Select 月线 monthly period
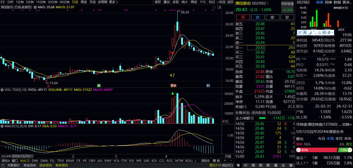 pyautogui.click(x=92, y=2)
